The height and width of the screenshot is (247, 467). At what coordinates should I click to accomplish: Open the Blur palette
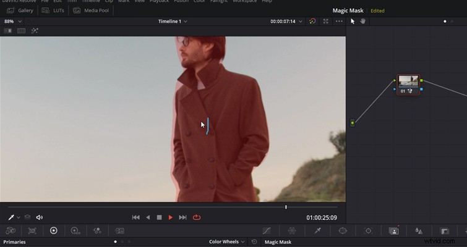click(x=419, y=231)
